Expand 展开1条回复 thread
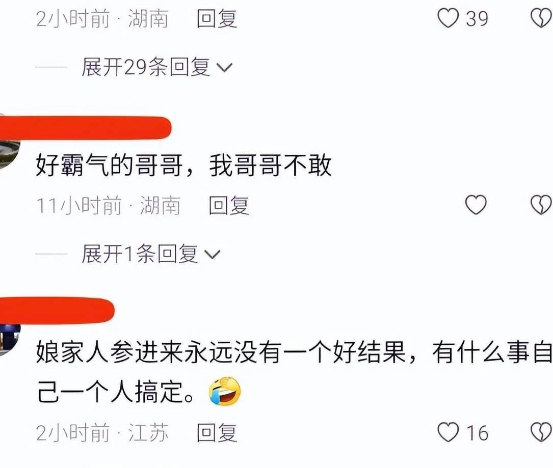553x468 pixels. coord(150,254)
